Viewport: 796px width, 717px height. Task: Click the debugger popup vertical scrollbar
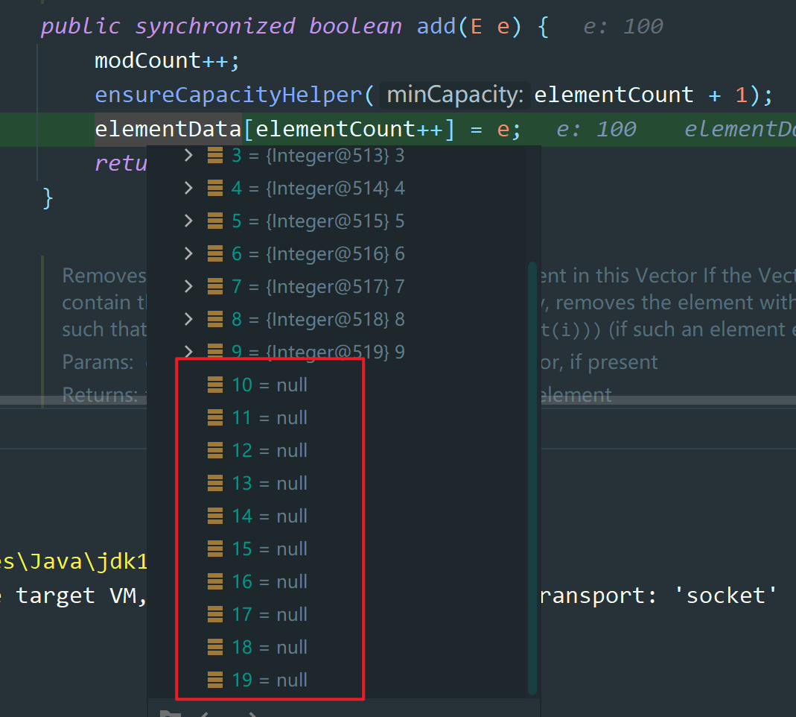pyautogui.click(x=532, y=478)
